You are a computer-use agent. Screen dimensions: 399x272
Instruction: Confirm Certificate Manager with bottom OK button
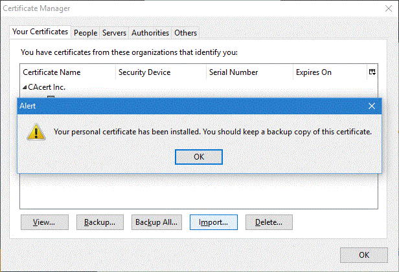[364, 255]
